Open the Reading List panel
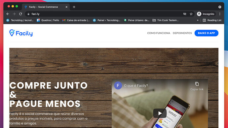Viewport: 228px width, 128px height. click(x=212, y=20)
